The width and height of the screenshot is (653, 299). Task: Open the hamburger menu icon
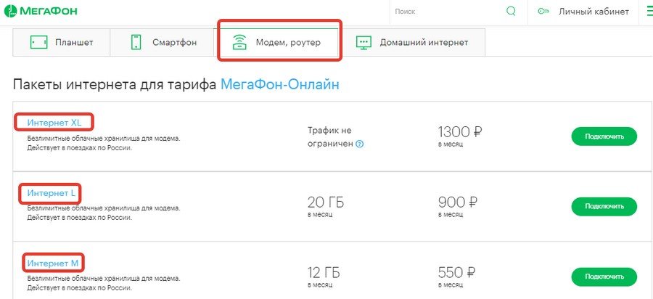coord(647,11)
